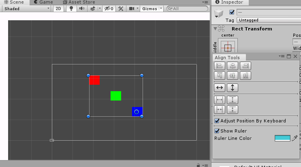Click the scene search field
The width and height of the screenshot is (301, 167).
tap(187, 9)
